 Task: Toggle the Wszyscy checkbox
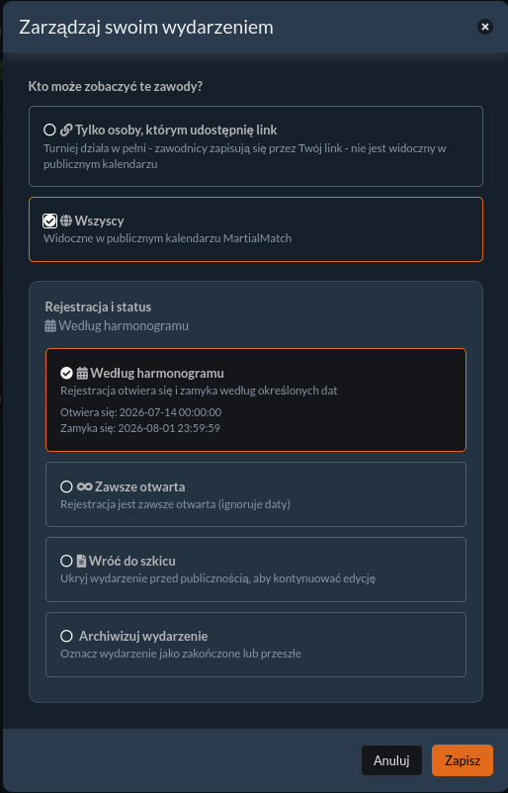coord(49,221)
